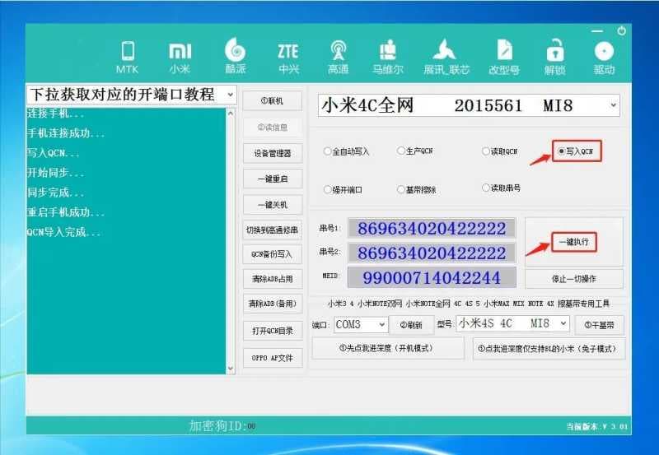
Task: Click the 串号2 IMEI input field
Action: click(x=432, y=253)
